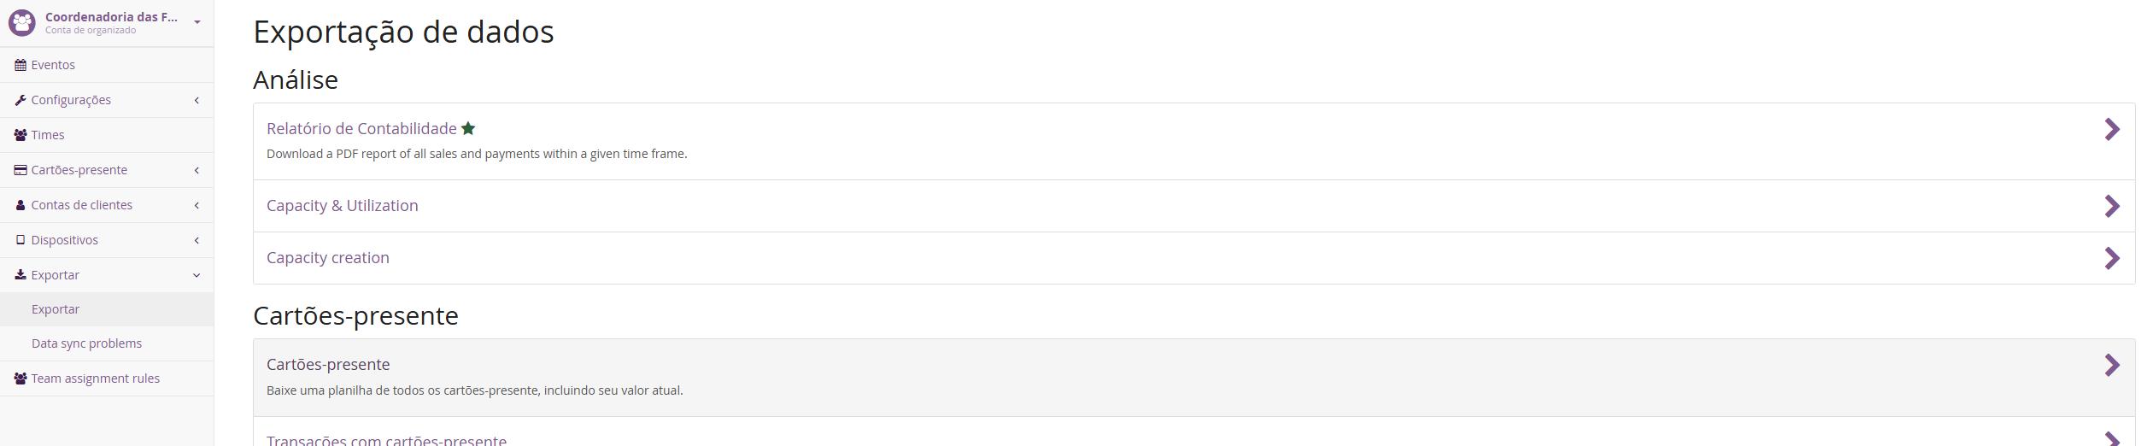Click the calendar icon beside Eventos

pos(21,65)
